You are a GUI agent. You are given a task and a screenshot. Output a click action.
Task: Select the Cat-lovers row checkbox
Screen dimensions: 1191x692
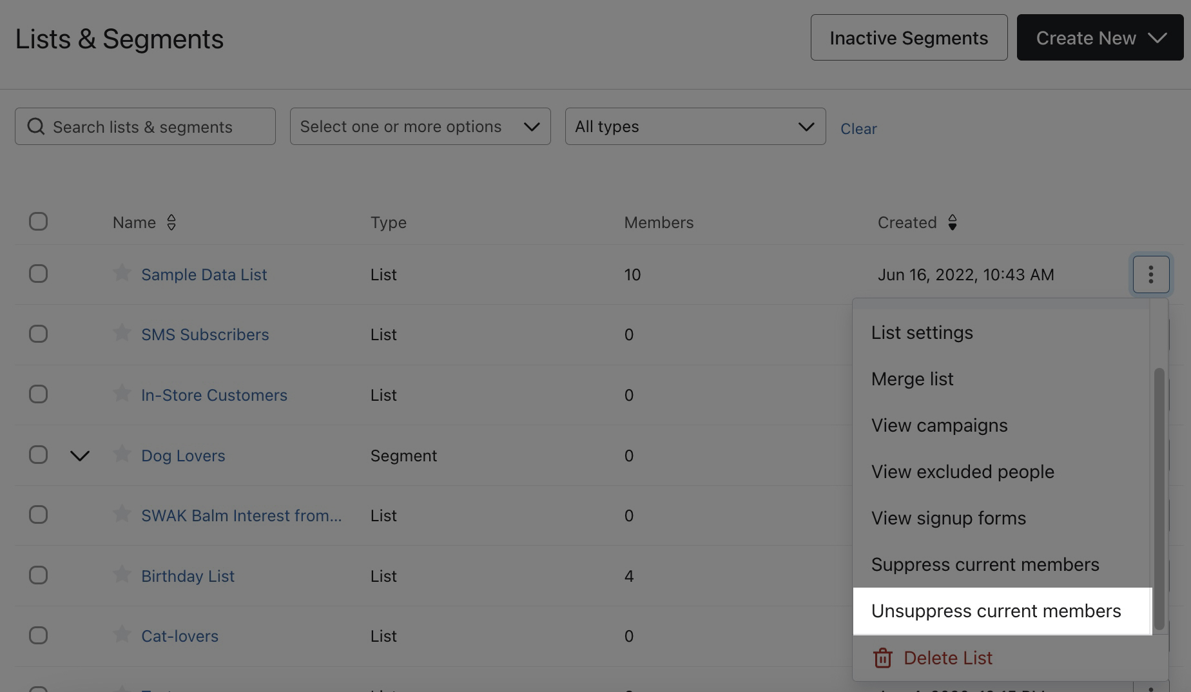click(39, 635)
